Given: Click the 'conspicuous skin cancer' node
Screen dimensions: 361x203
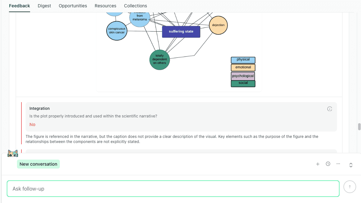Looking at the screenshot, I should (x=116, y=31).
